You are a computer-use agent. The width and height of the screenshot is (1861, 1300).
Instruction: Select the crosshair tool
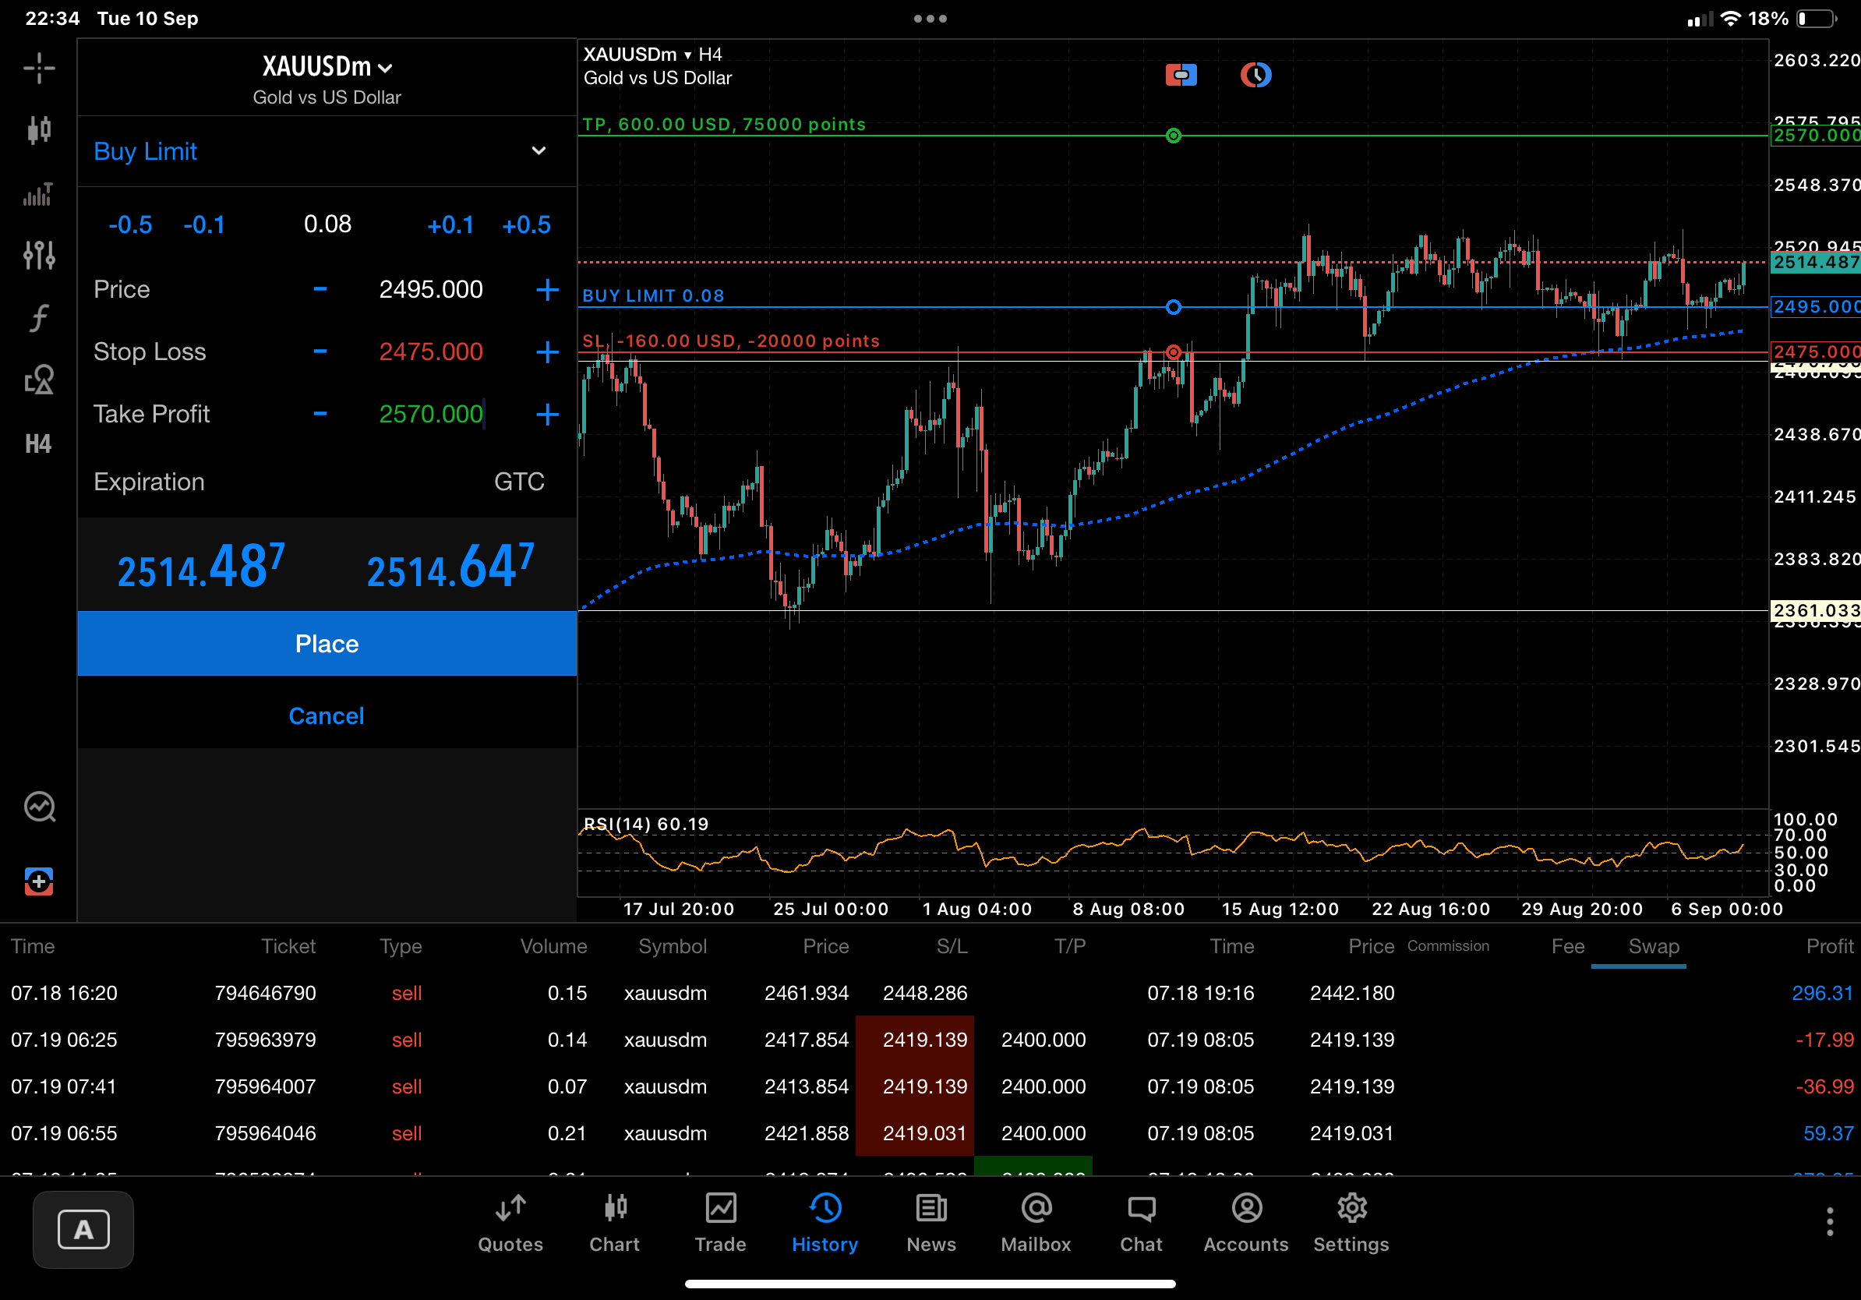tap(39, 67)
